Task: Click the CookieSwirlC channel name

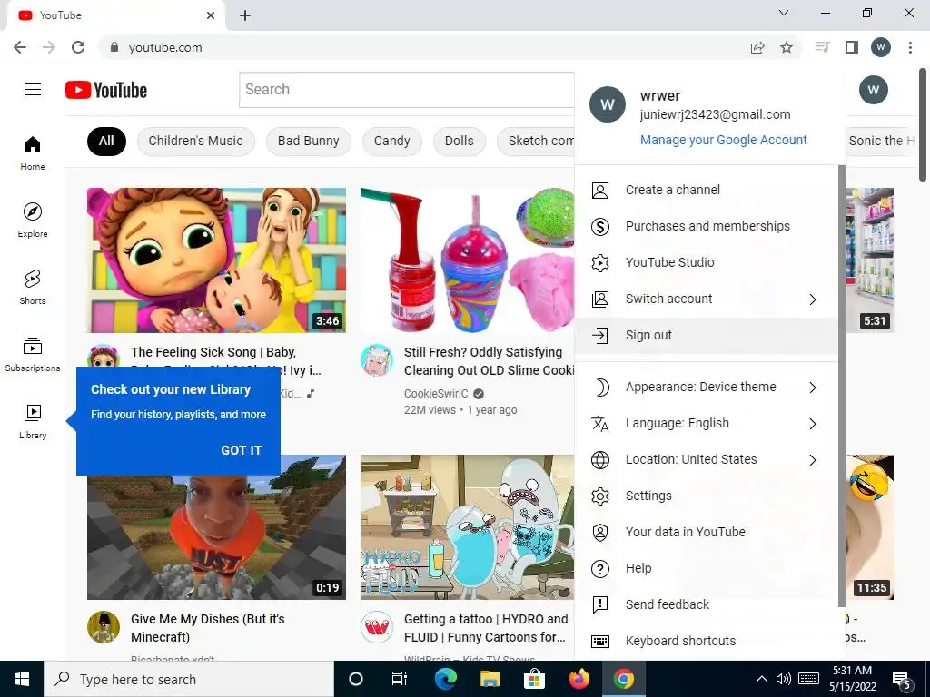Action: point(436,394)
